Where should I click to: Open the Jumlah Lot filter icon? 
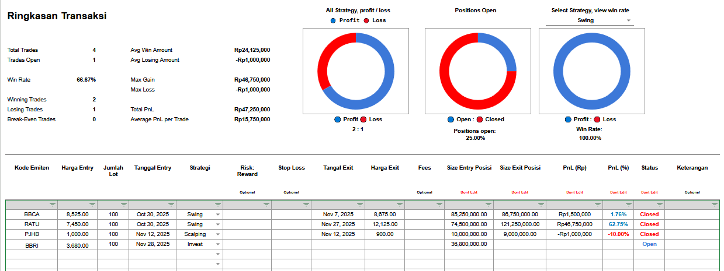(x=123, y=205)
